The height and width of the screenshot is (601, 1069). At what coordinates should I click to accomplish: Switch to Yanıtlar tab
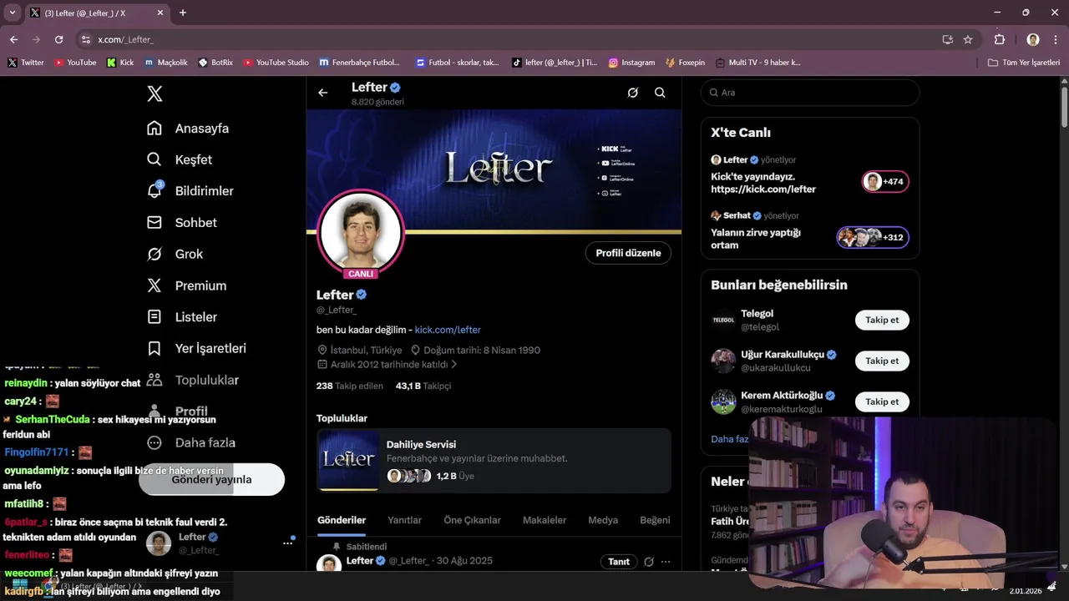404,520
